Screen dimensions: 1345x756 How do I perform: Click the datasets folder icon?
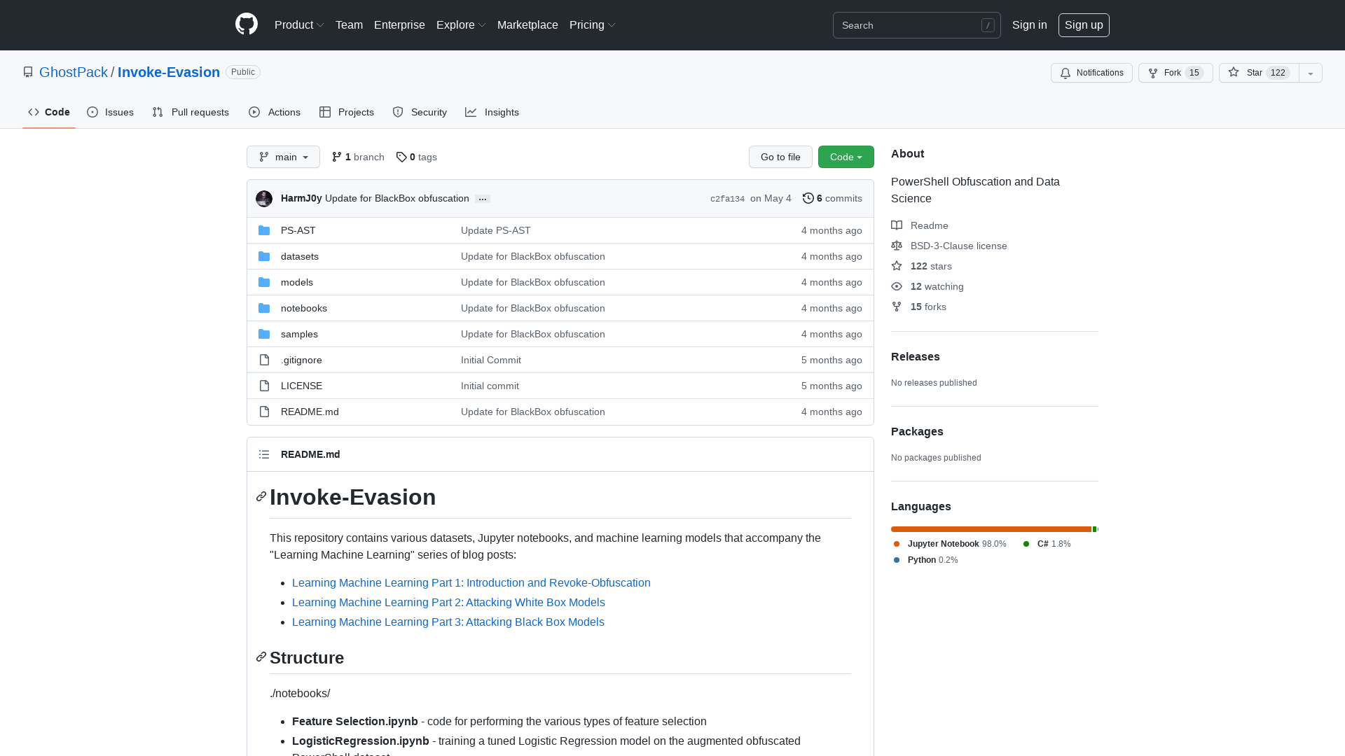coord(264,256)
